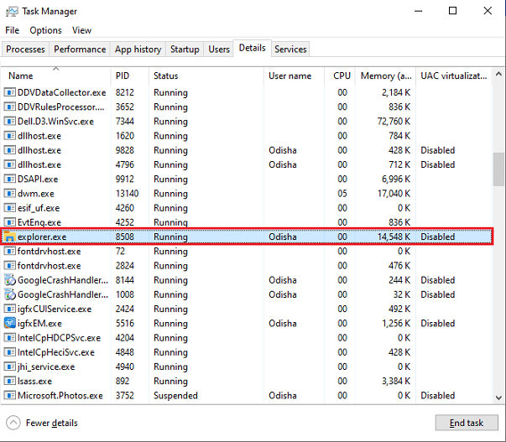506x442 pixels.
Task: Click the explorer.exe folder icon
Action: point(9,237)
